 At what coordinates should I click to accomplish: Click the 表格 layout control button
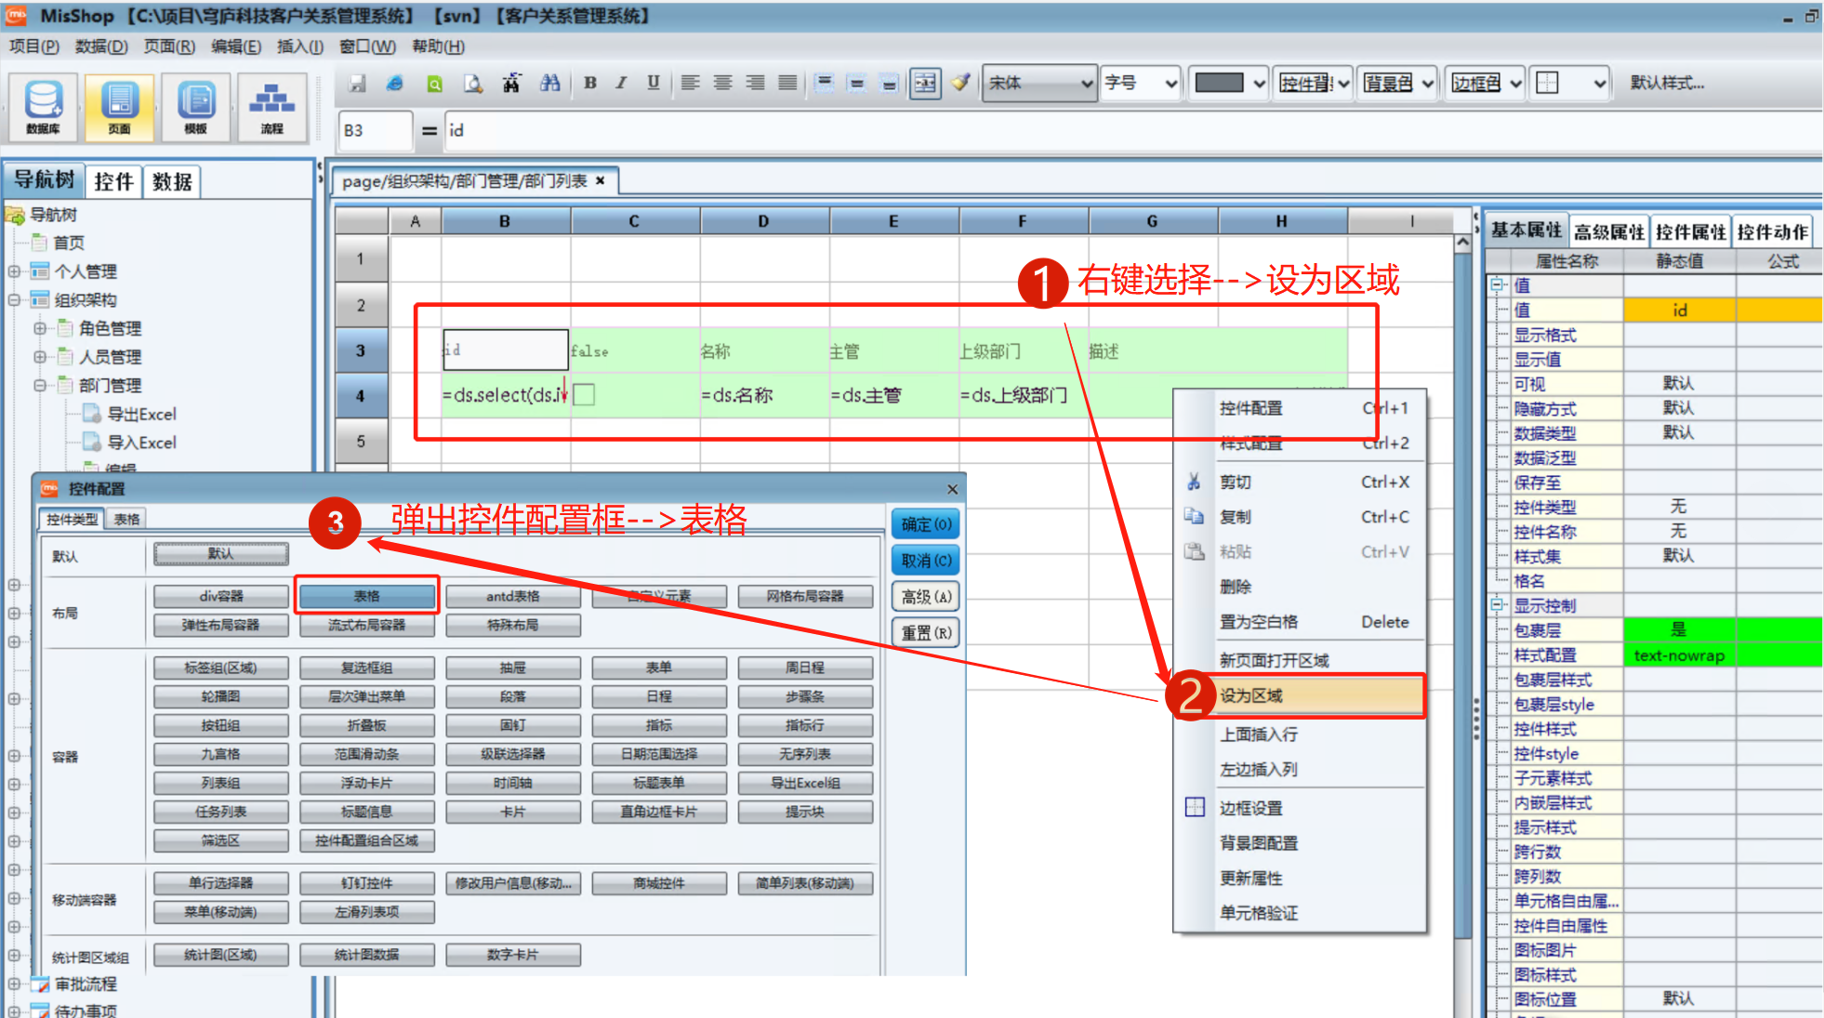tap(366, 596)
